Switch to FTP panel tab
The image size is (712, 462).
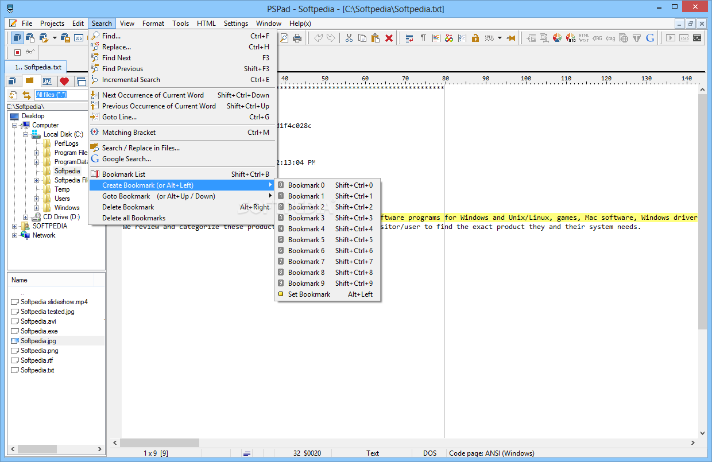point(47,81)
